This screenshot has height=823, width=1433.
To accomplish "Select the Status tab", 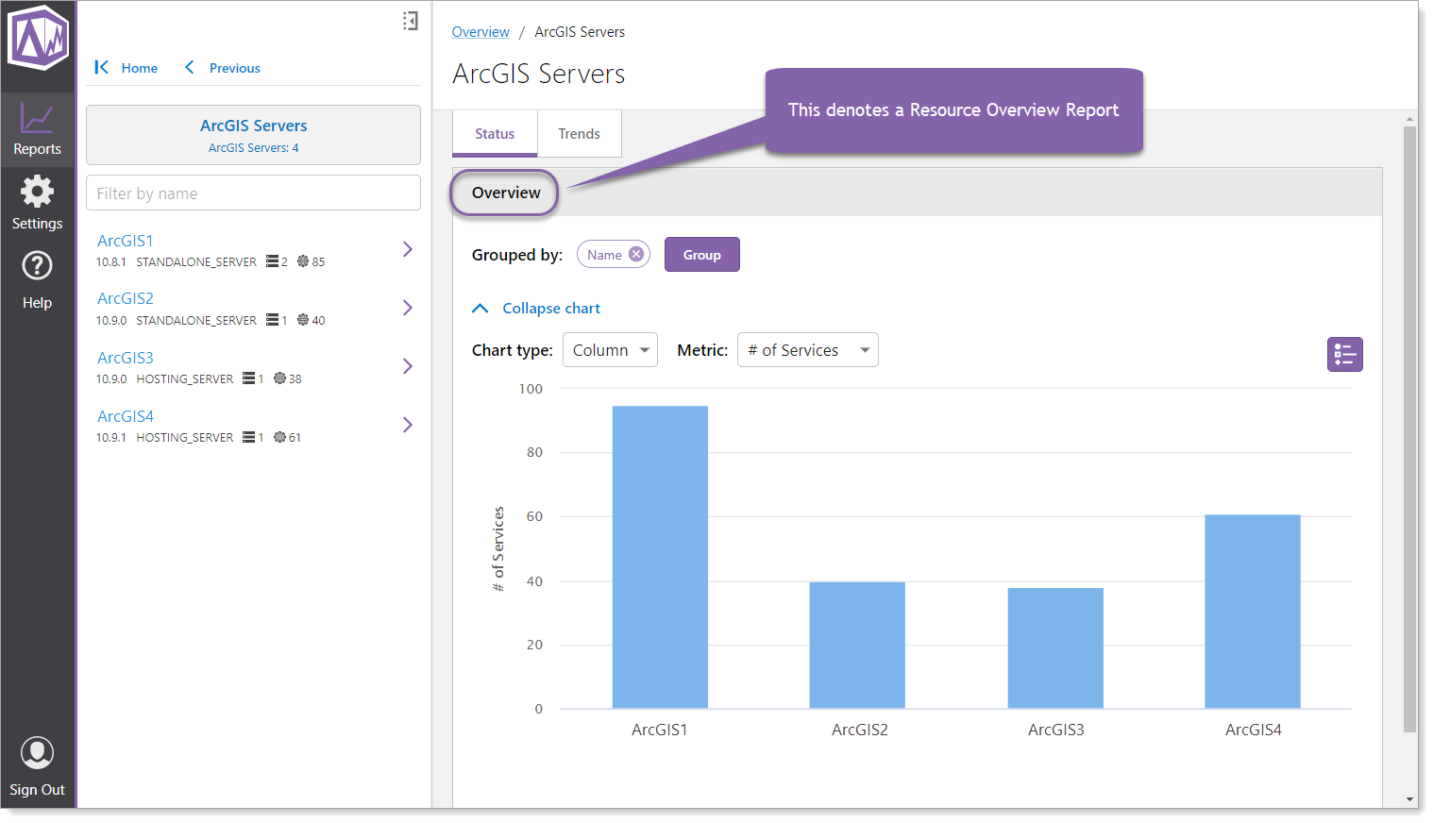I will click(495, 133).
